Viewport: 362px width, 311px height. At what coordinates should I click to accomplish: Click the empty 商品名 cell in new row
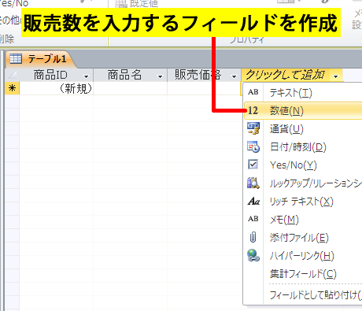[131, 88]
